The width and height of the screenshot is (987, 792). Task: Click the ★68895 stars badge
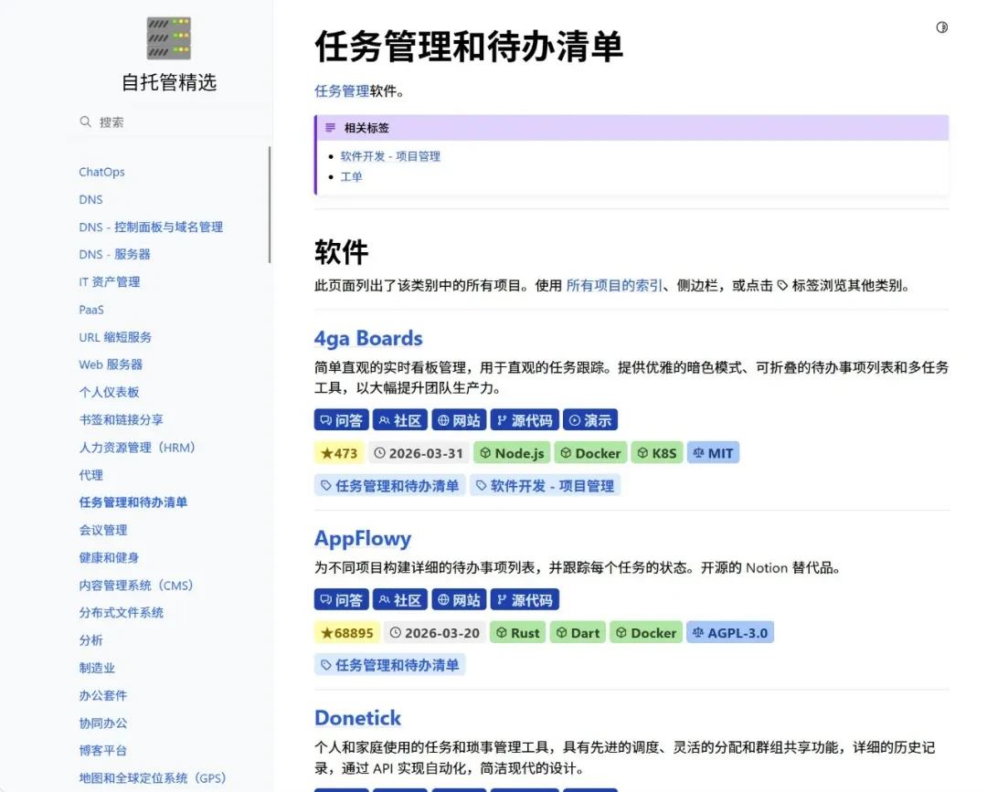[x=347, y=633]
